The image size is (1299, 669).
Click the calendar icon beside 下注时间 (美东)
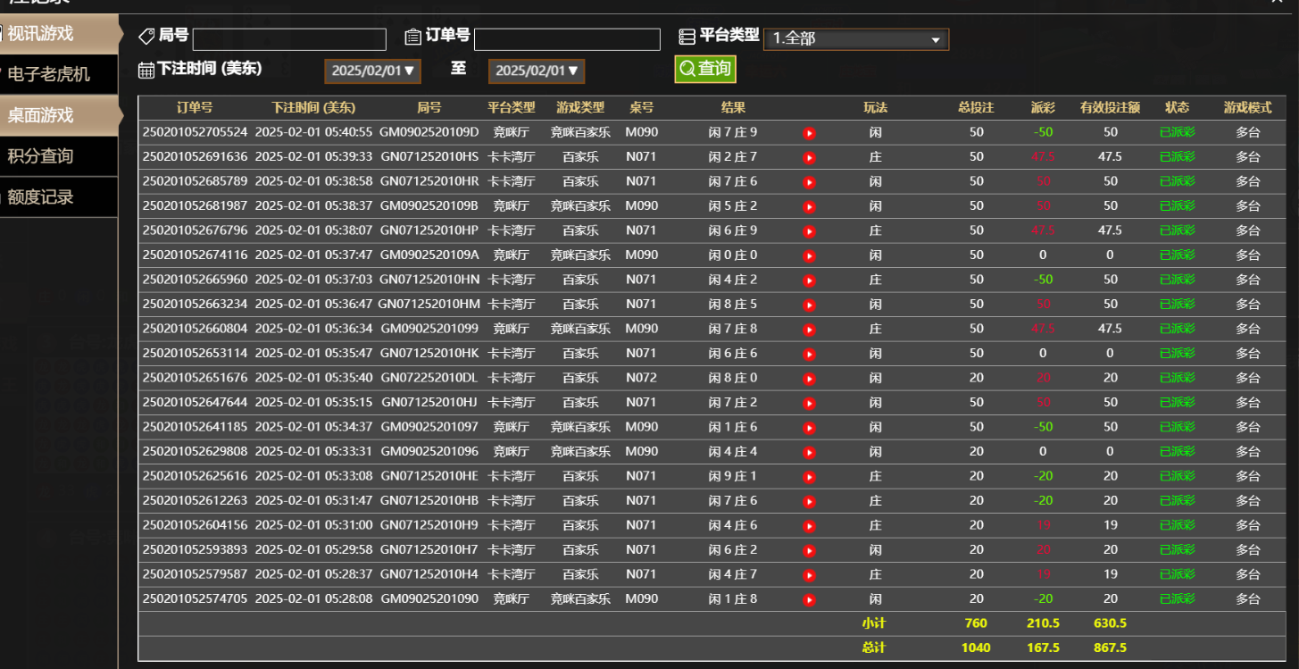pos(146,70)
